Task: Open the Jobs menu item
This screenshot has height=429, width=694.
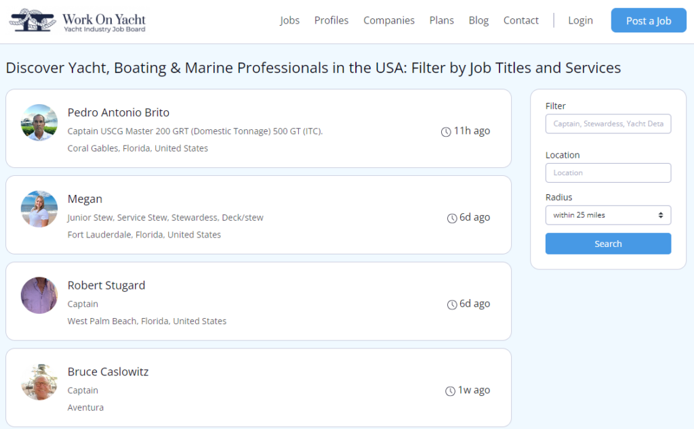Action: [x=289, y=20]
